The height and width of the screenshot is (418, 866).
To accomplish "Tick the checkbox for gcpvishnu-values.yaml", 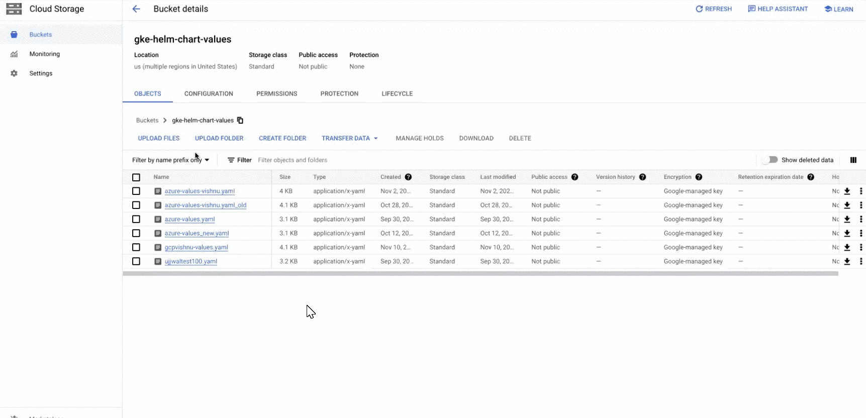I will pos(136,247).
